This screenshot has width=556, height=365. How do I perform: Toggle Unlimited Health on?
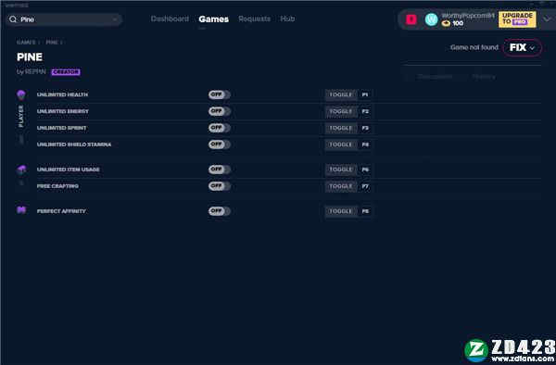(219, 94)
